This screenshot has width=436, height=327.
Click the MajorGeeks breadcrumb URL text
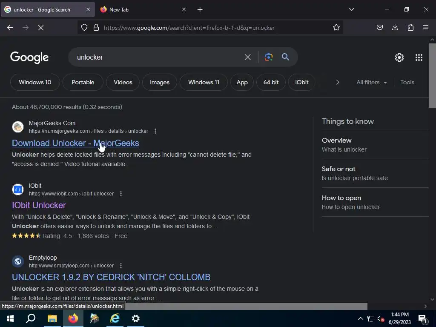pos(89,131)
